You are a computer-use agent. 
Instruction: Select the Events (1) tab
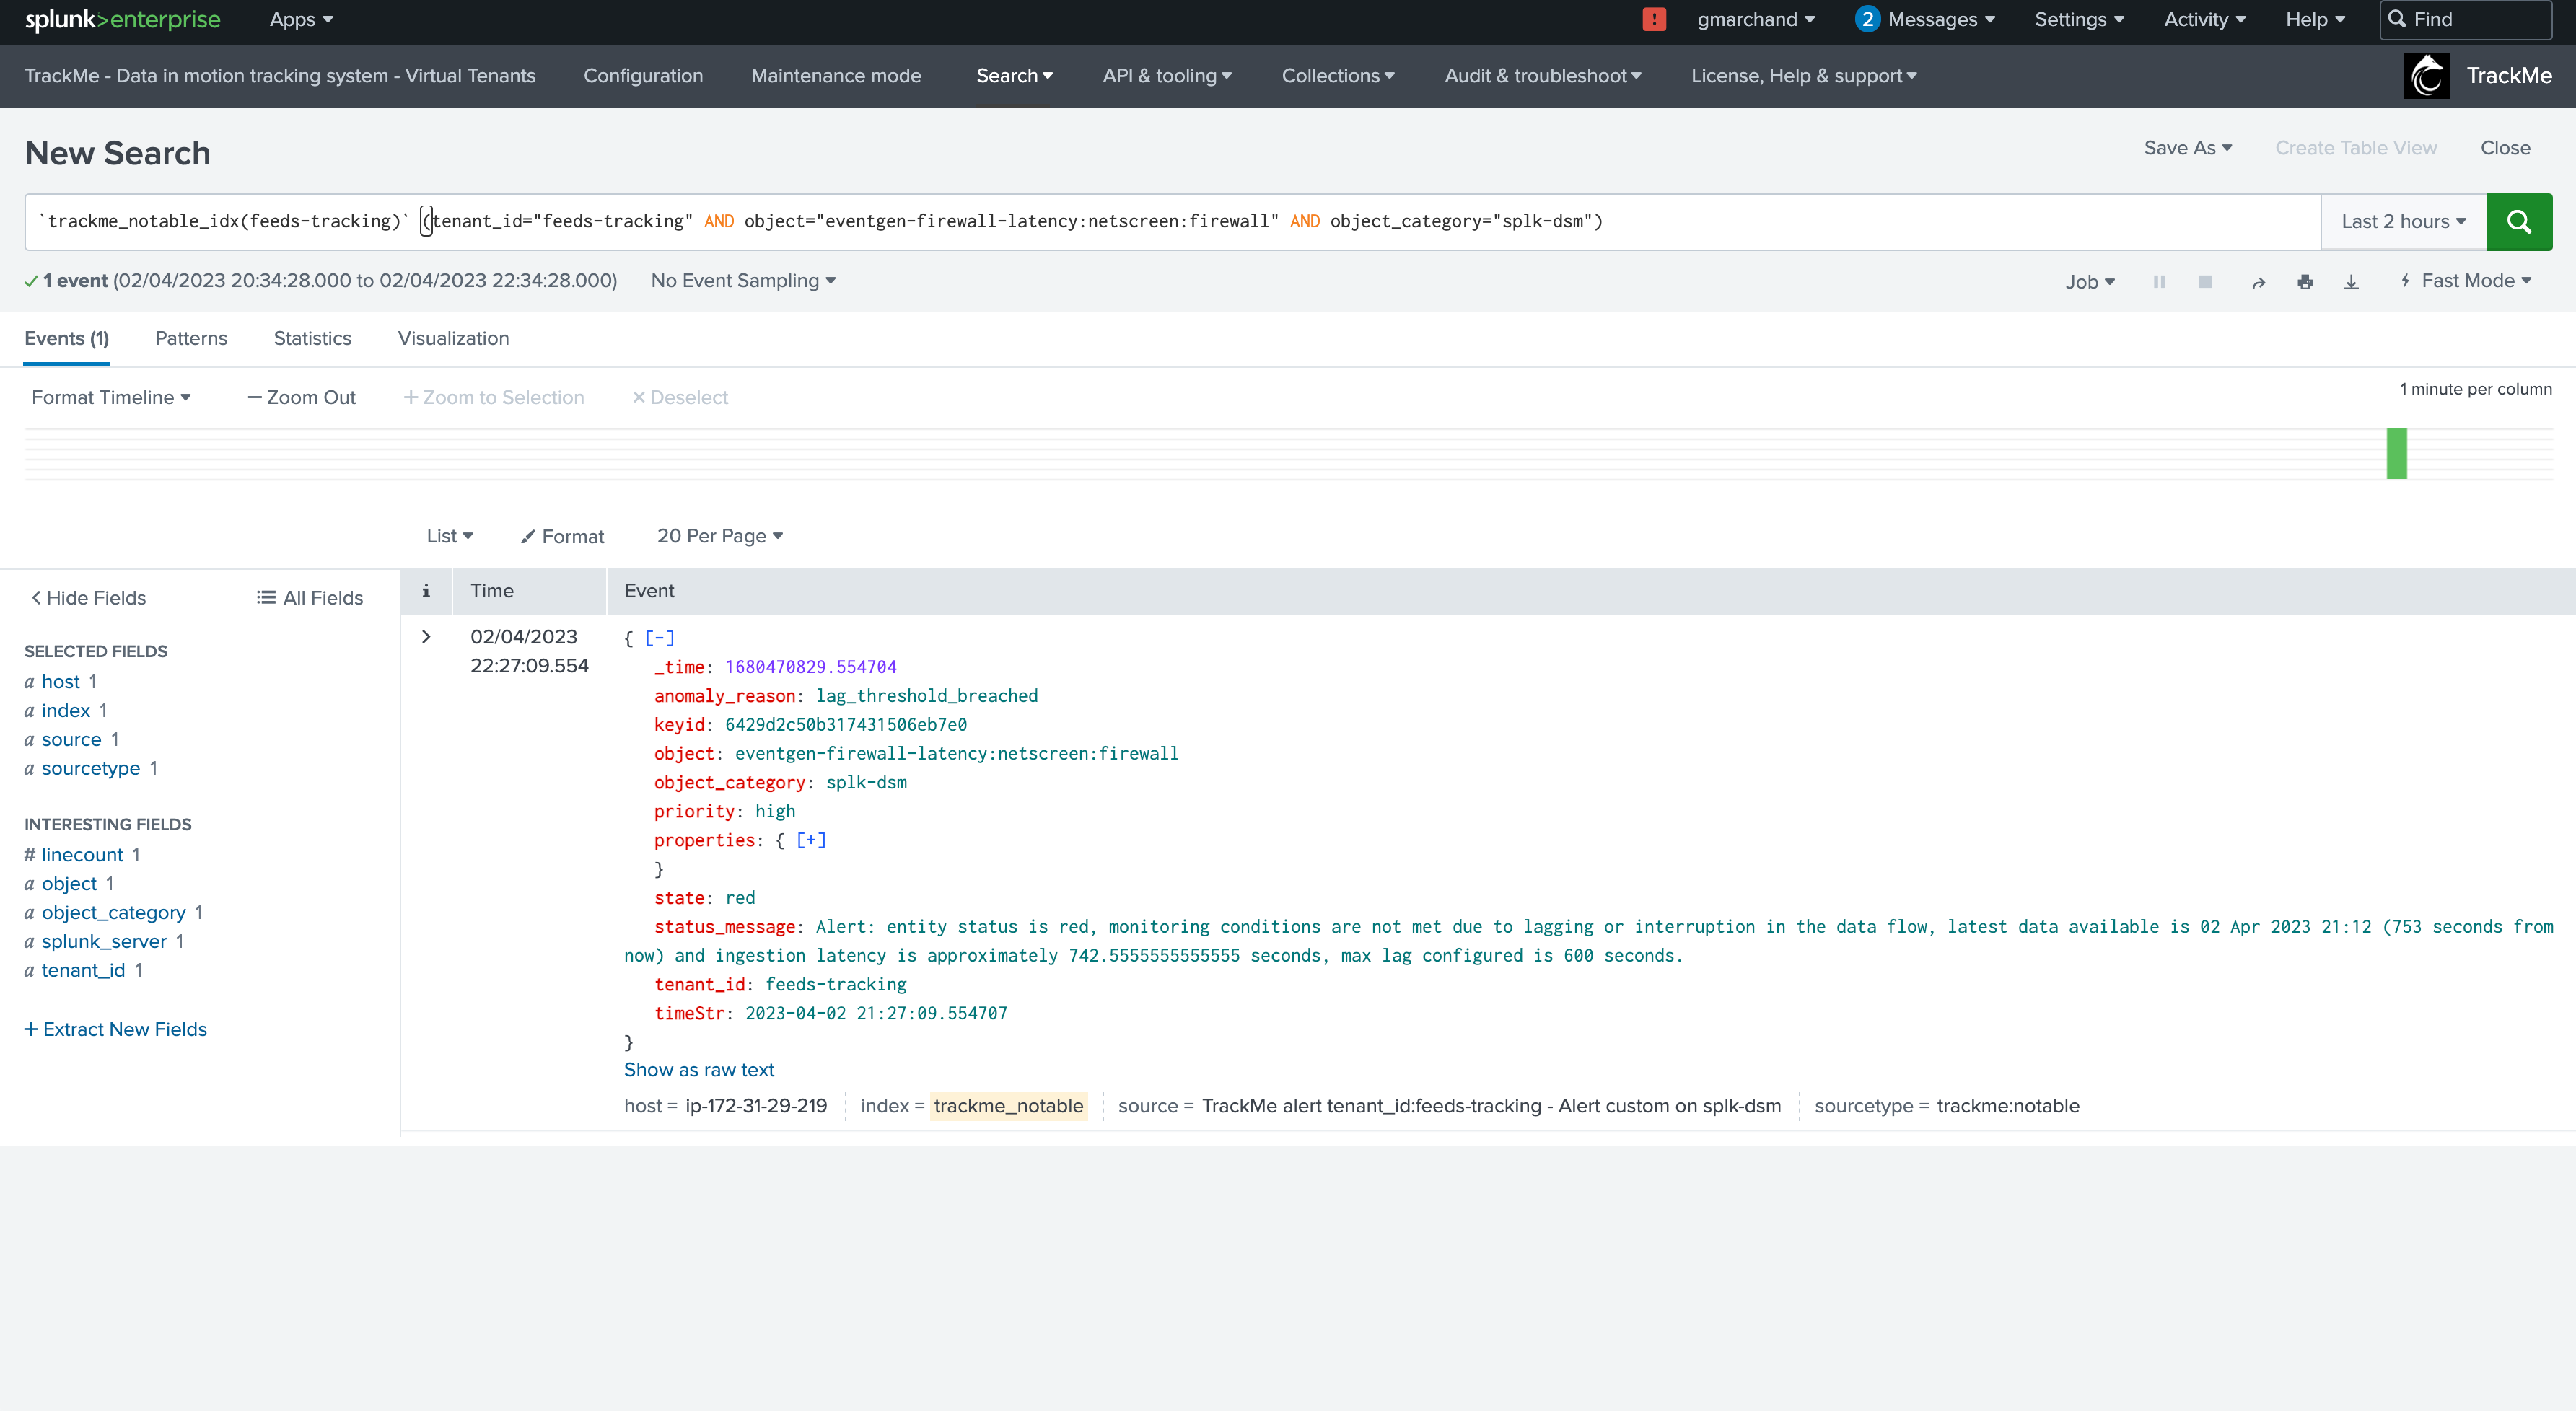[x=67, y=338]
